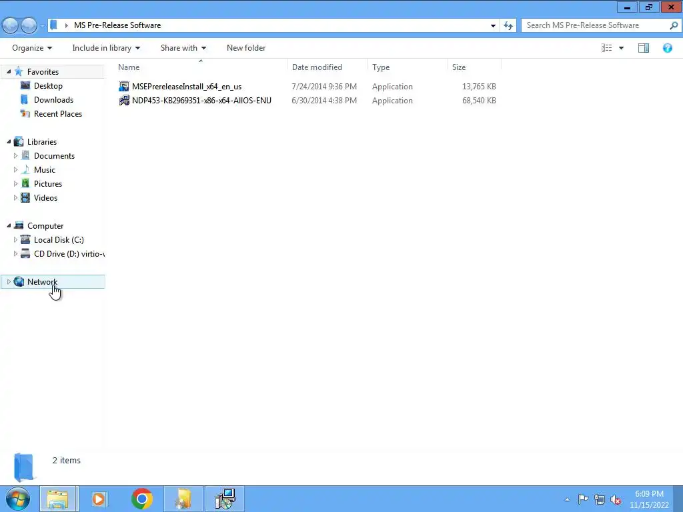The image size is (683, 512).
Task: Open the installer program taskbar button
Action: point(225,499)
